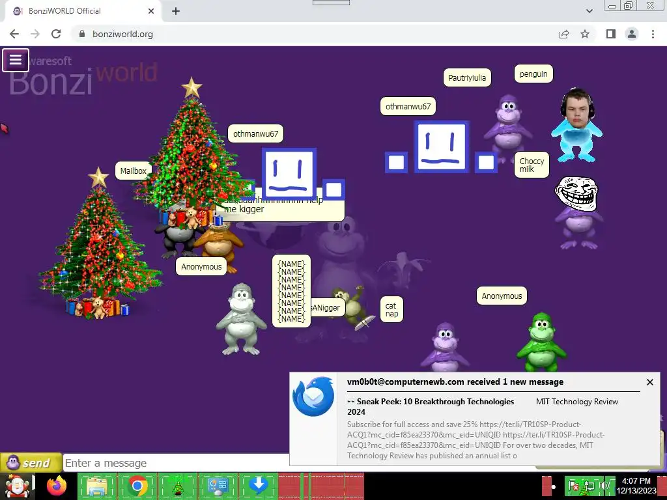Open the Chrome profile avatar
Viewport: 667px width, 500px height.
point(632,34)
